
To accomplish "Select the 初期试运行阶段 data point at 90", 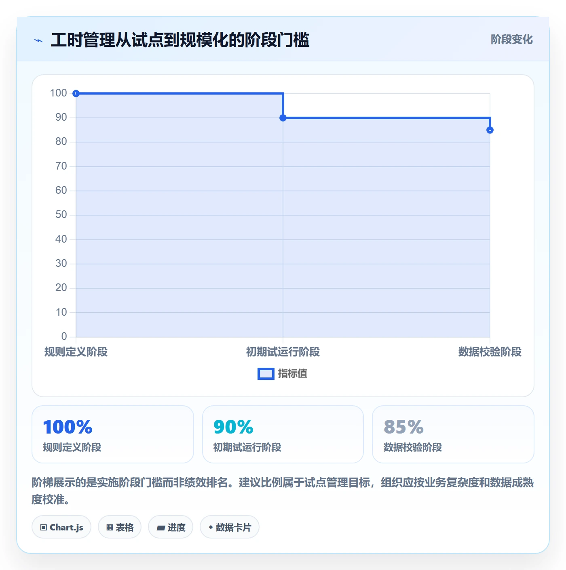I will 283,118.
